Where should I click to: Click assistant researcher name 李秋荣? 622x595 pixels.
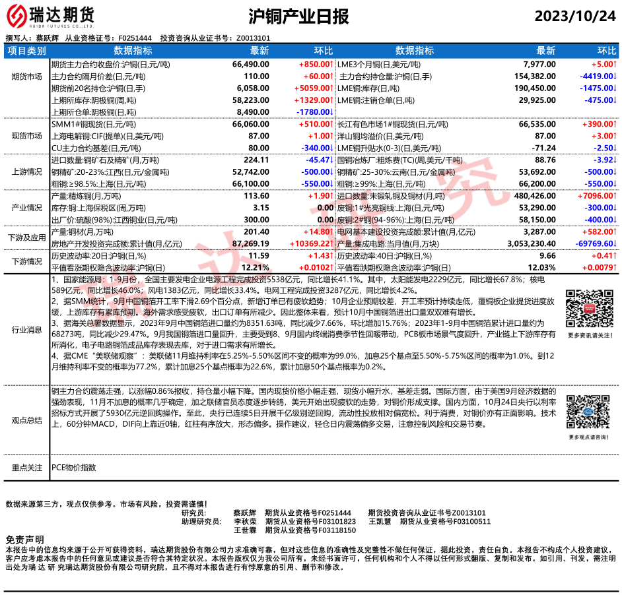[245, 521]
